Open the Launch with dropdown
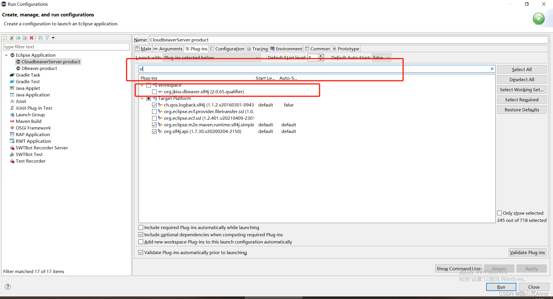The width and height of the screenshot is (553, 299). point(212,58)
